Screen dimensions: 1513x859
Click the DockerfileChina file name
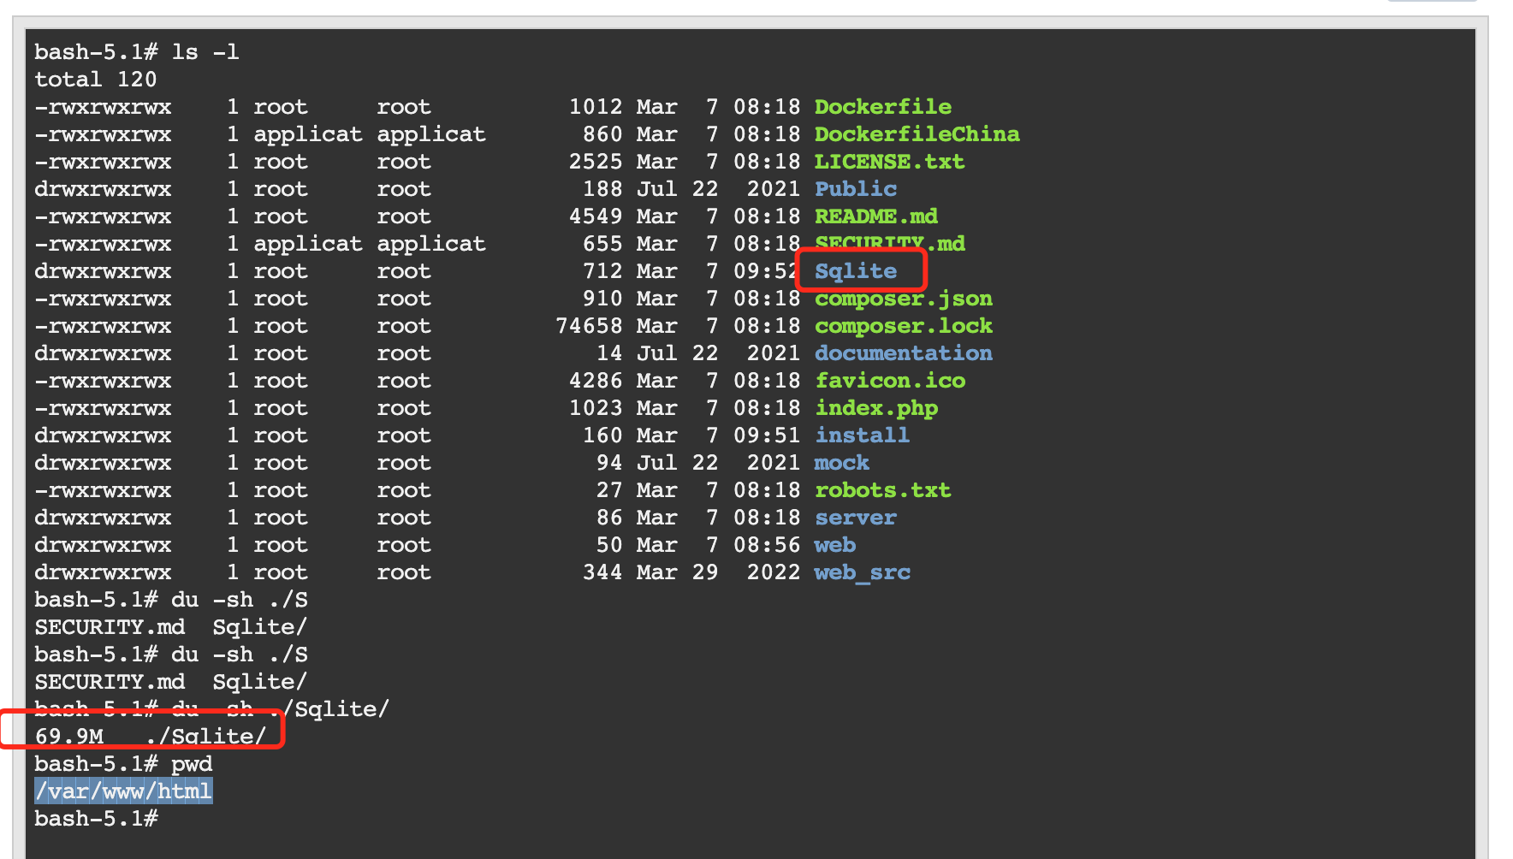[x=917, y=133]
